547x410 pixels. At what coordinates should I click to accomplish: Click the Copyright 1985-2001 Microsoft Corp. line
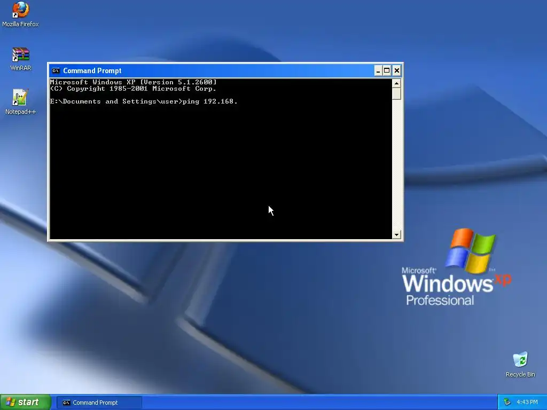[x=133, y=89]
